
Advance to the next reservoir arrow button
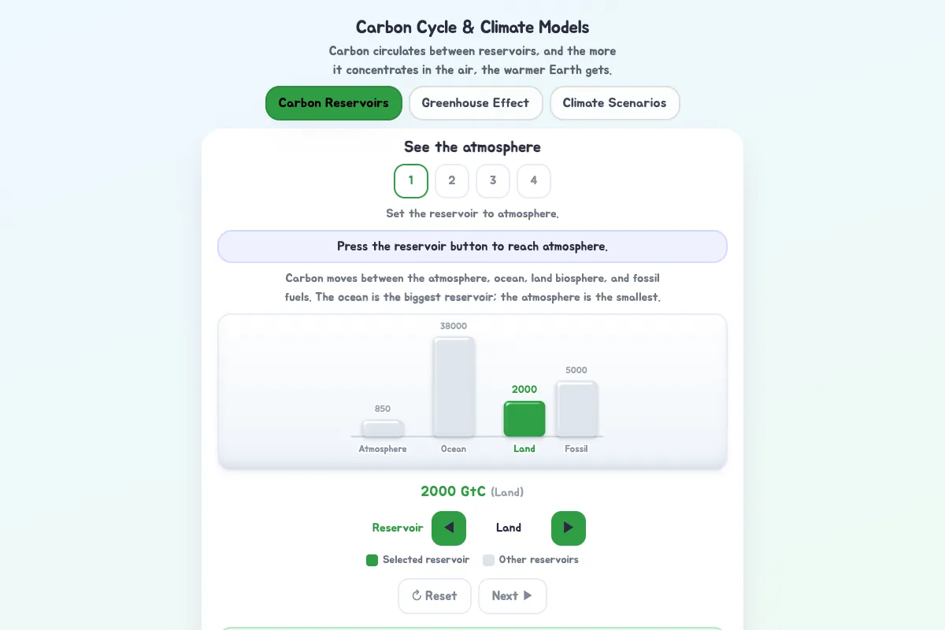(x=569, y=528)
